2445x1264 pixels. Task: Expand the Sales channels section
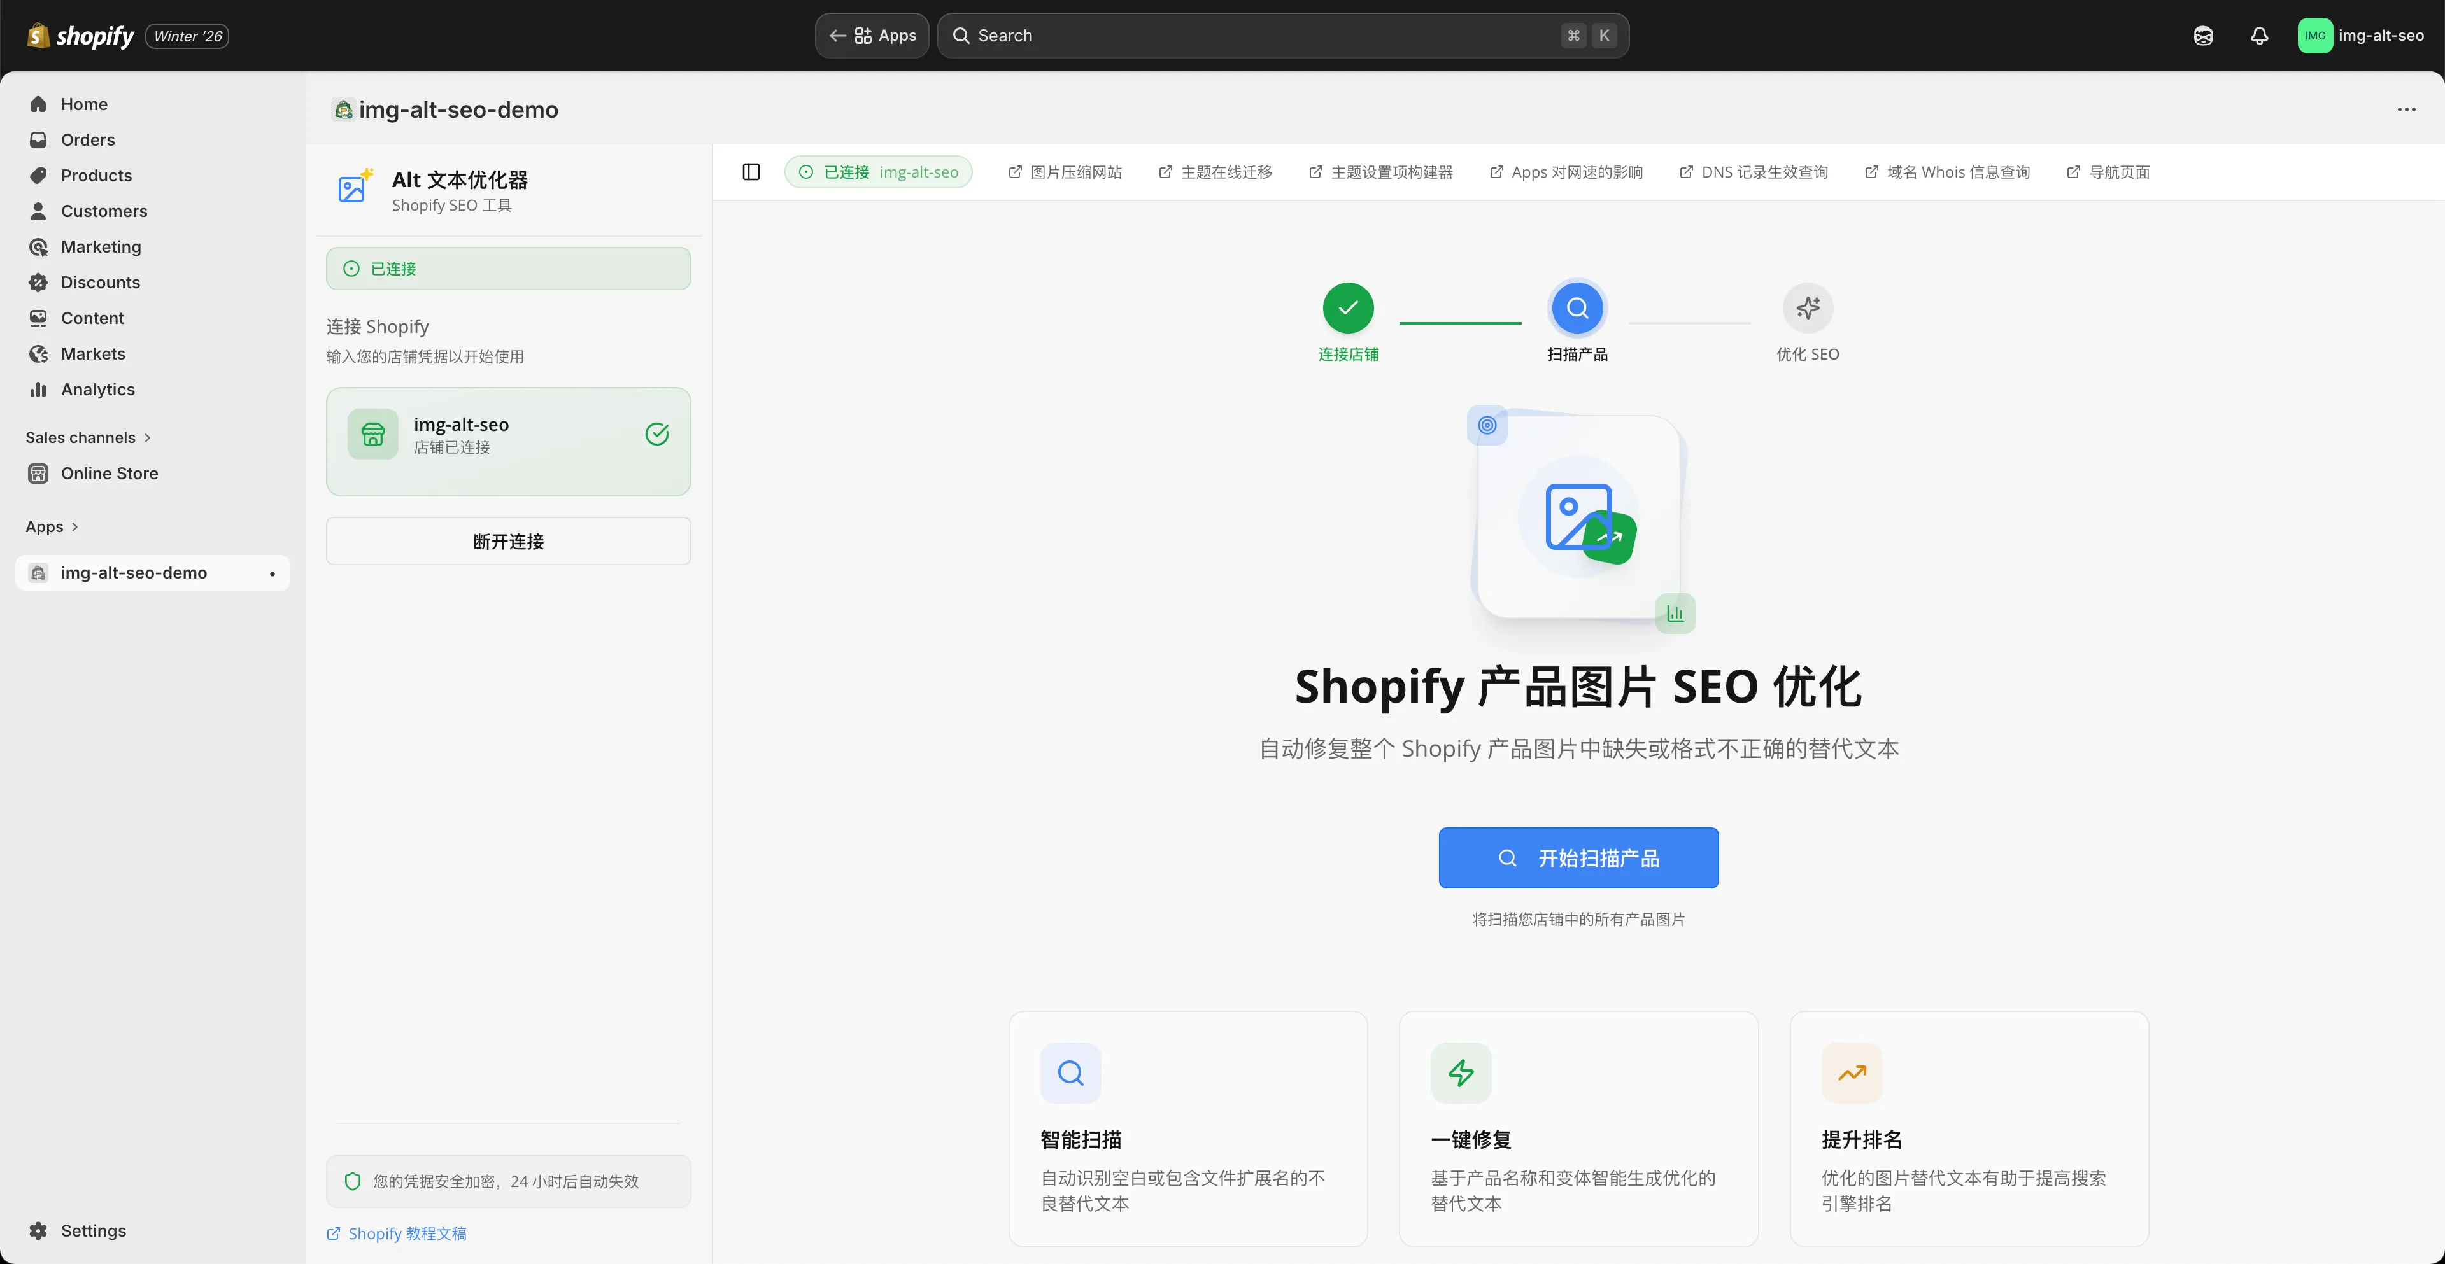coord(87,437)
